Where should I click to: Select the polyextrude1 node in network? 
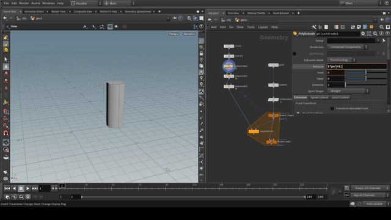point(228,66)
